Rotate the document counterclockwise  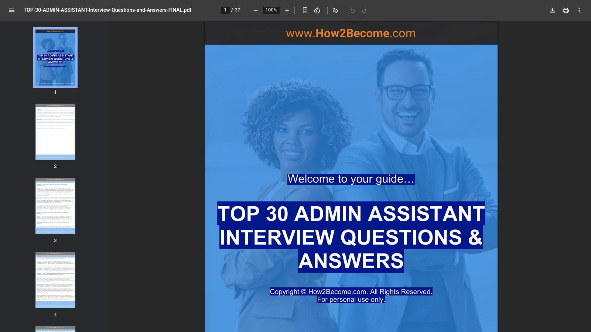(317, 10)
